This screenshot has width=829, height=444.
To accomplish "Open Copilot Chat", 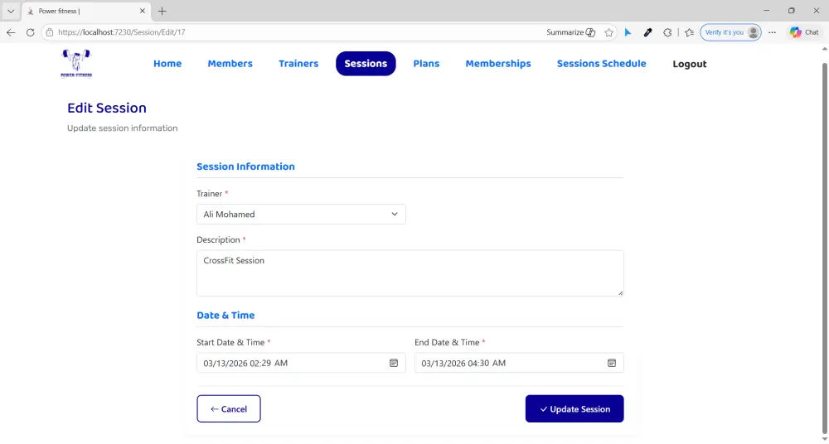I will point(804,32).
